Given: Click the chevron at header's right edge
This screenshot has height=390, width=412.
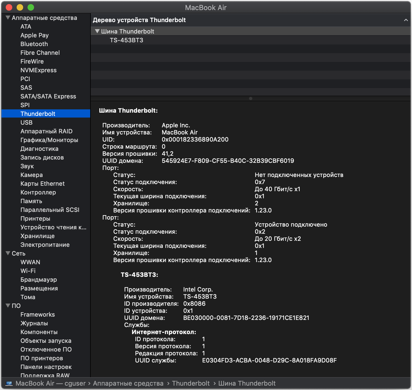Looking at the screenshot, I should click(406, 20).
